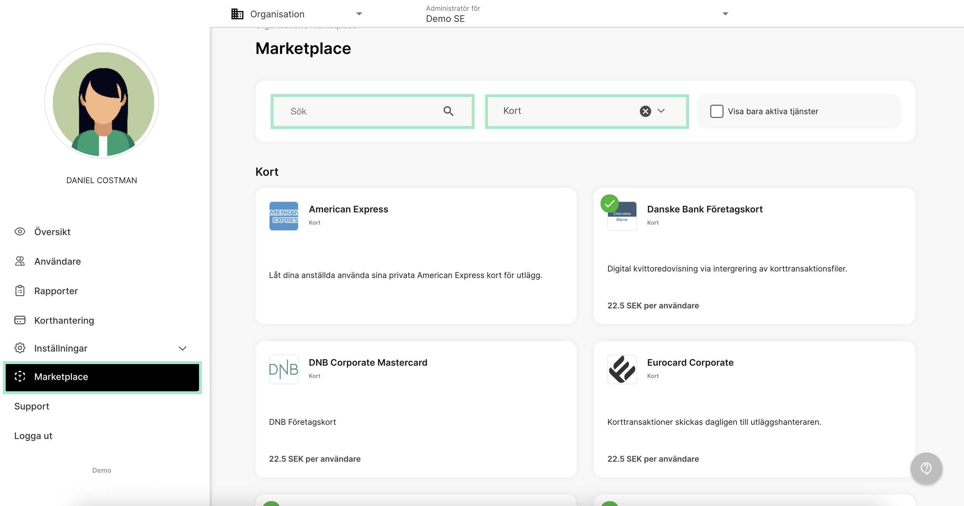The image size is (964, 506).
Task: Click the Organisation building icon
Action: [x=237, y=14]
